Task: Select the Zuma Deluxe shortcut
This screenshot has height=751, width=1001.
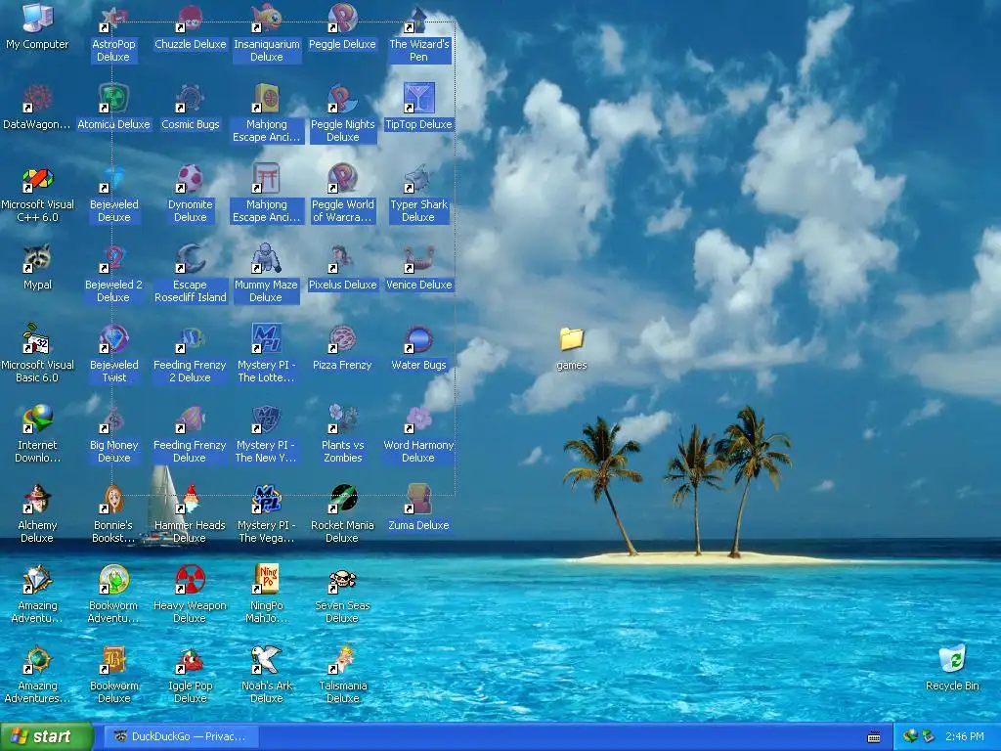Action: pyautogui.click(x=418, y=499)
